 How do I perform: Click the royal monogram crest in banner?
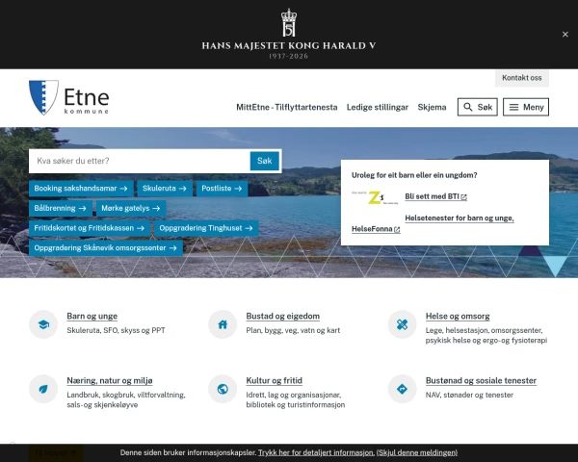tap(289, 23)
